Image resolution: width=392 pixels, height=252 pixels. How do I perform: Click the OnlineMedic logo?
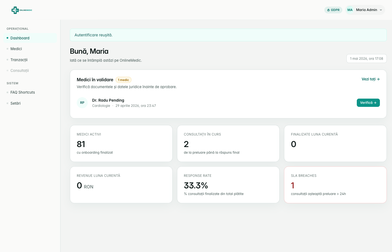click(x=22, y=10)
